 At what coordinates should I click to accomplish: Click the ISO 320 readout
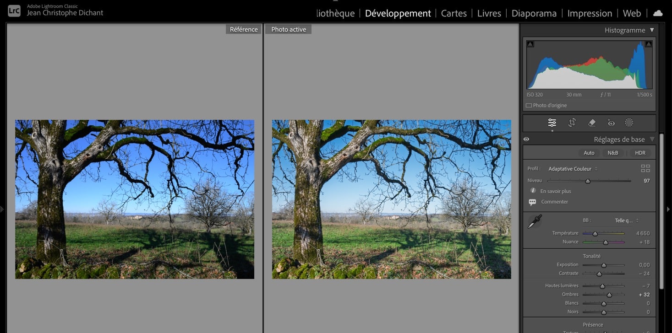pos(535,95)
